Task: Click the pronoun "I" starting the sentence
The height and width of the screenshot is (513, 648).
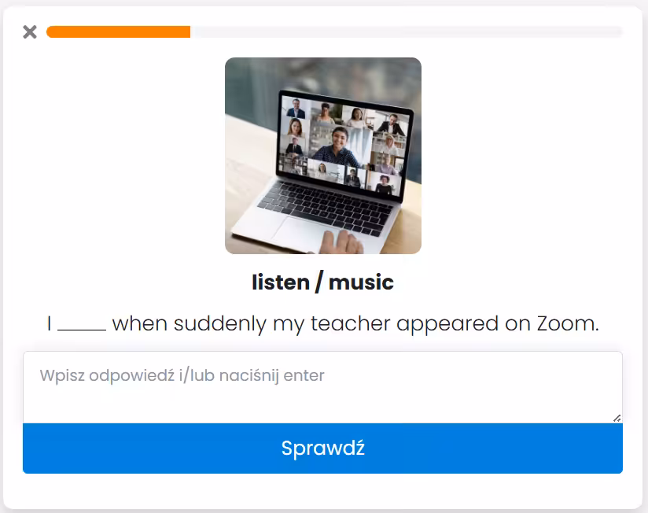Action: pyautogui.click(x=50, y=323)
